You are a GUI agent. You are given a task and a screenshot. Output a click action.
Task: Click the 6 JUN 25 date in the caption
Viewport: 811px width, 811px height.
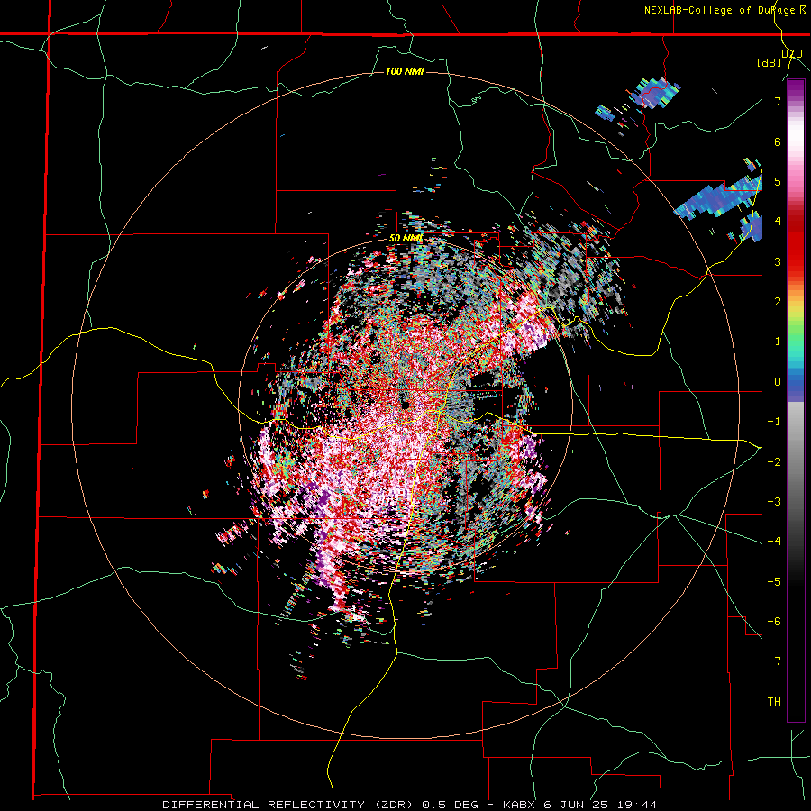point(575,805)
